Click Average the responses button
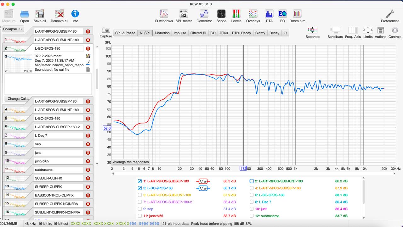This screenshot has height=227, width=403. pyautogui.click(x=131, y=162)
